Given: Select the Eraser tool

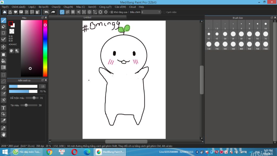Looking at the screenshot, I should point(3,27).
